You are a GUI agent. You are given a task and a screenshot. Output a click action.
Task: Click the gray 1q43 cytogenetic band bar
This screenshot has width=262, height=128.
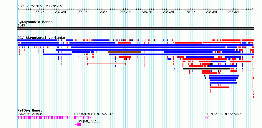[135, 29]
